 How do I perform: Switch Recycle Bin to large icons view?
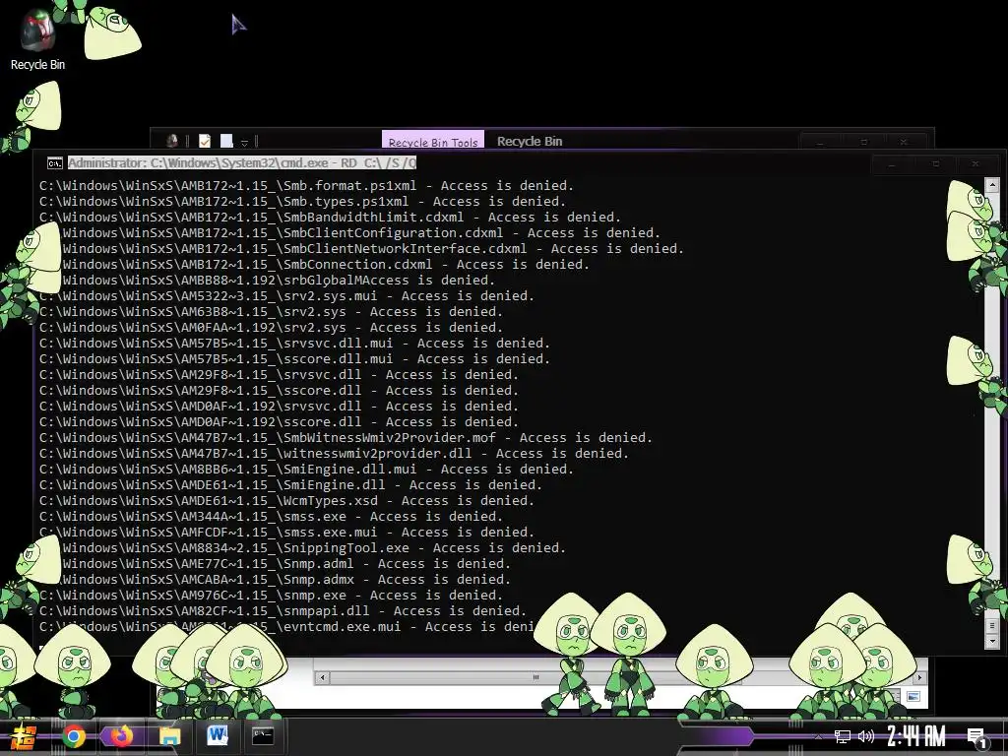click(x=913, y=696)
